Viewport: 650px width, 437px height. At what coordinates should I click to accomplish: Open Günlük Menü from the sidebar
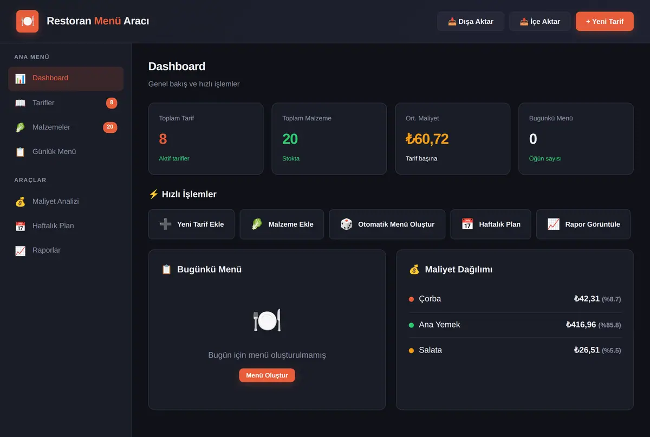tap(66, 152)
